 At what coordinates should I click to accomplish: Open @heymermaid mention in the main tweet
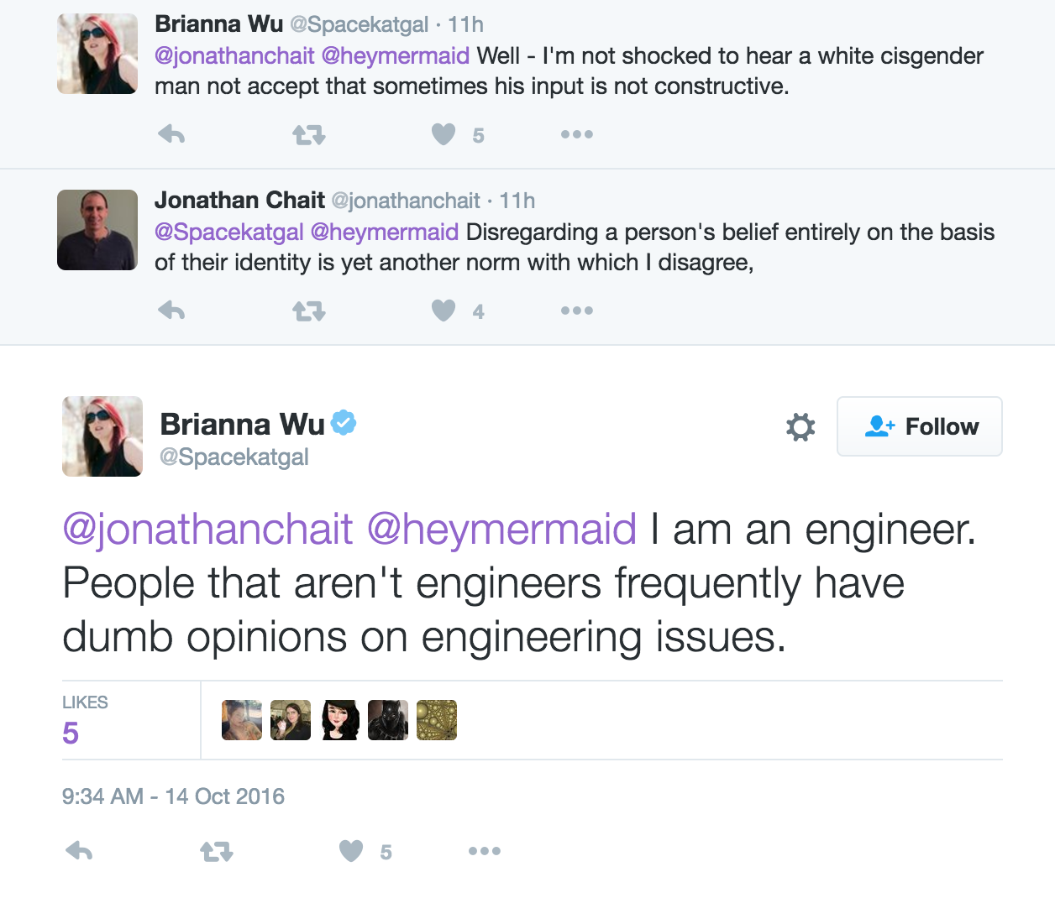pyautogui.click(x=501, y=530)
